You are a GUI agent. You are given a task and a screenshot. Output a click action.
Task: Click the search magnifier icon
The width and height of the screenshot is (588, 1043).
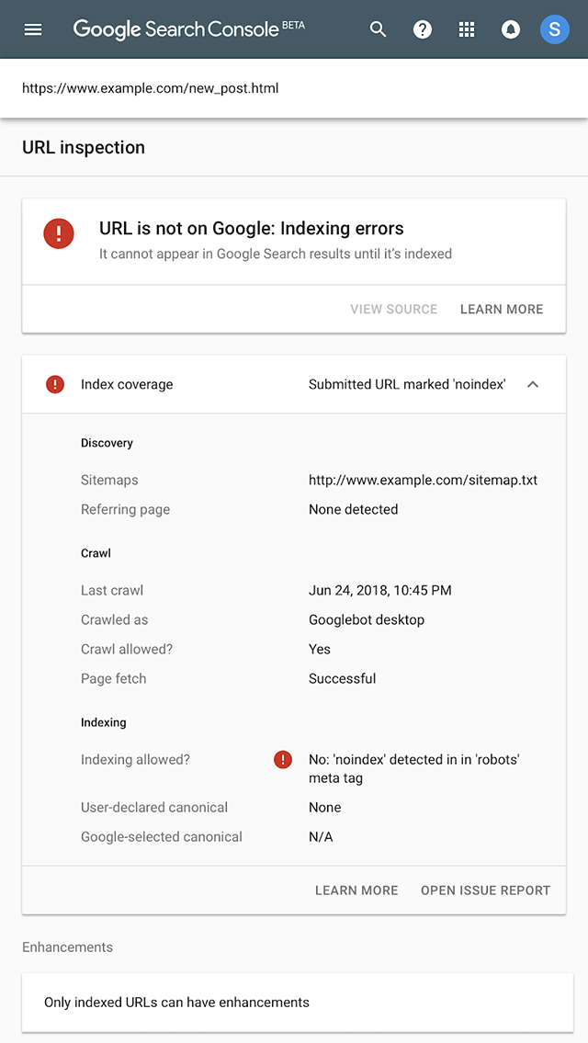[x=379, y=29]
